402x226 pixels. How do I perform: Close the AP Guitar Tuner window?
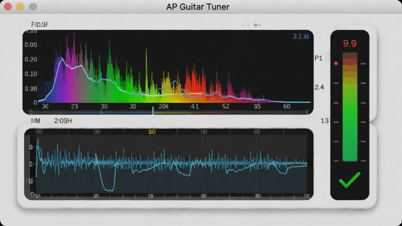8,7
